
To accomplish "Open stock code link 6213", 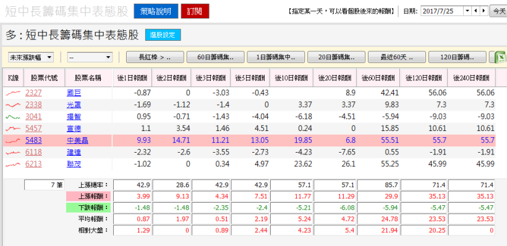I will click(x=33, y=164).
